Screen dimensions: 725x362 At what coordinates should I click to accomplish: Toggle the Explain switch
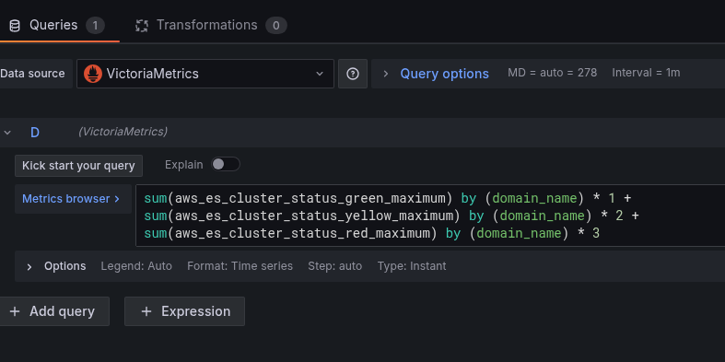pos(226,164)
